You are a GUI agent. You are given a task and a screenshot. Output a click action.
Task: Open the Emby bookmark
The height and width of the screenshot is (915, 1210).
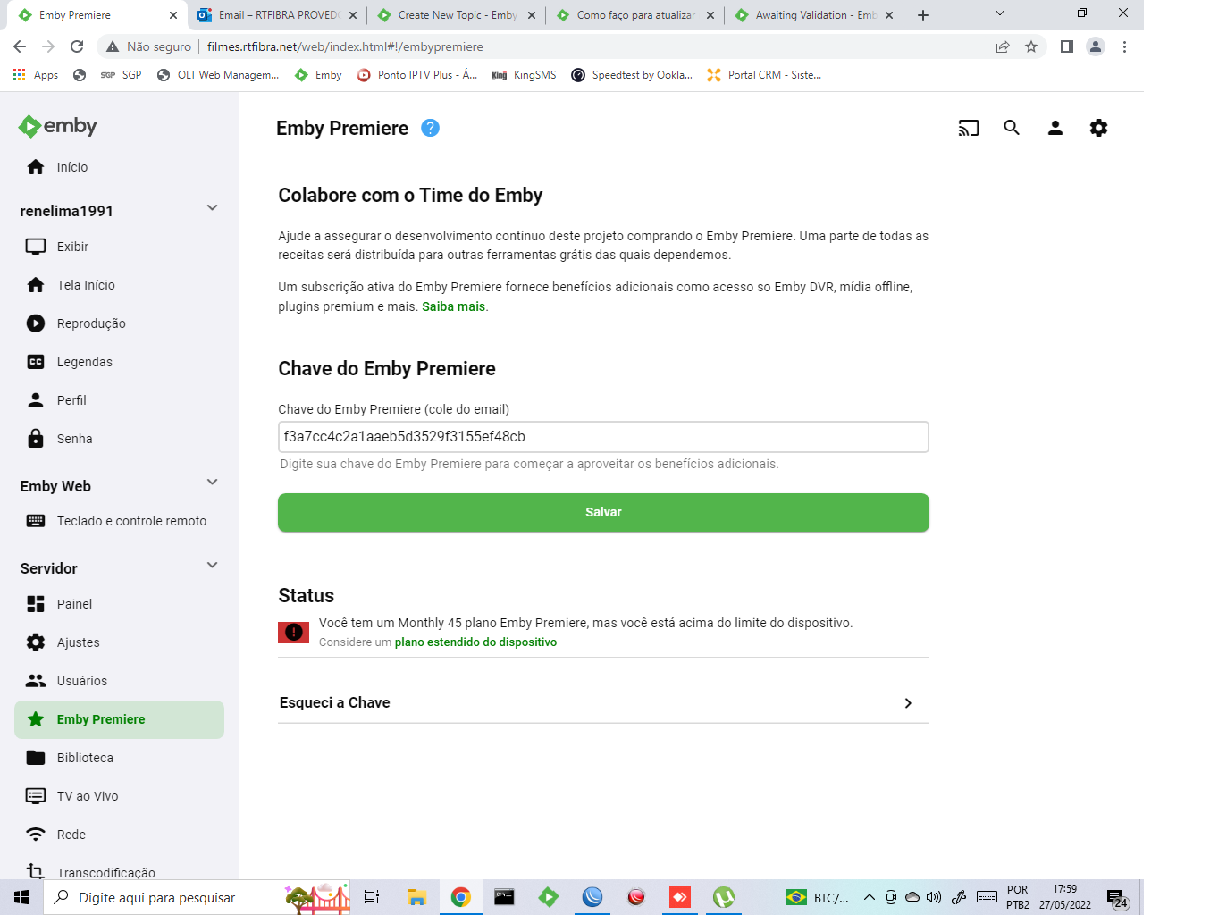(319, 75)
